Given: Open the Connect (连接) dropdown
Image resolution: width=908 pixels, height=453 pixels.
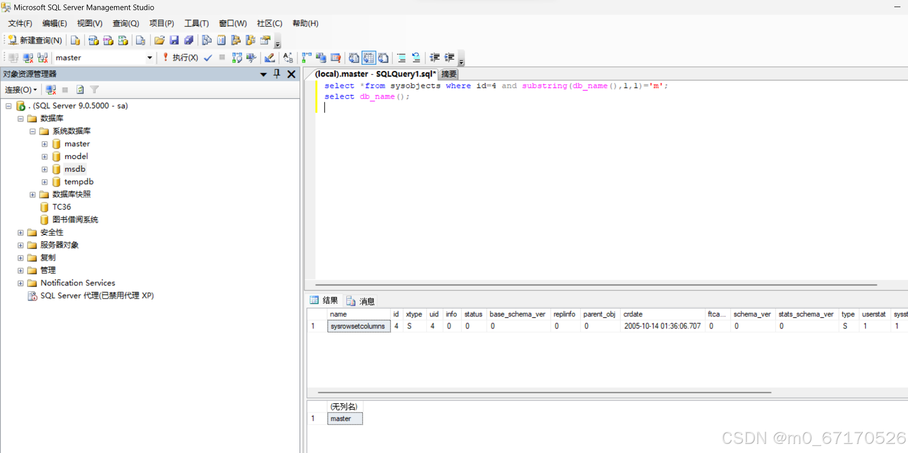Looking at the screenshot, I should 21,90.
